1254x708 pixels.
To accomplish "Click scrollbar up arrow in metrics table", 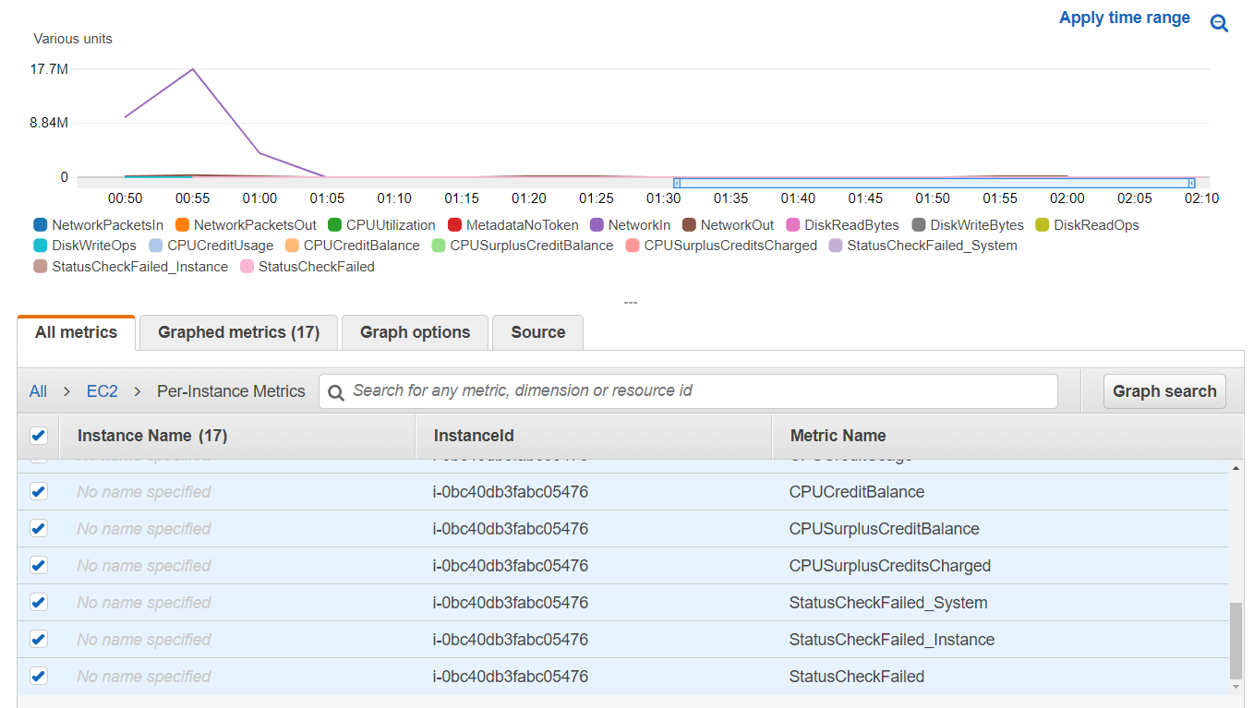I will (1236, 469).
